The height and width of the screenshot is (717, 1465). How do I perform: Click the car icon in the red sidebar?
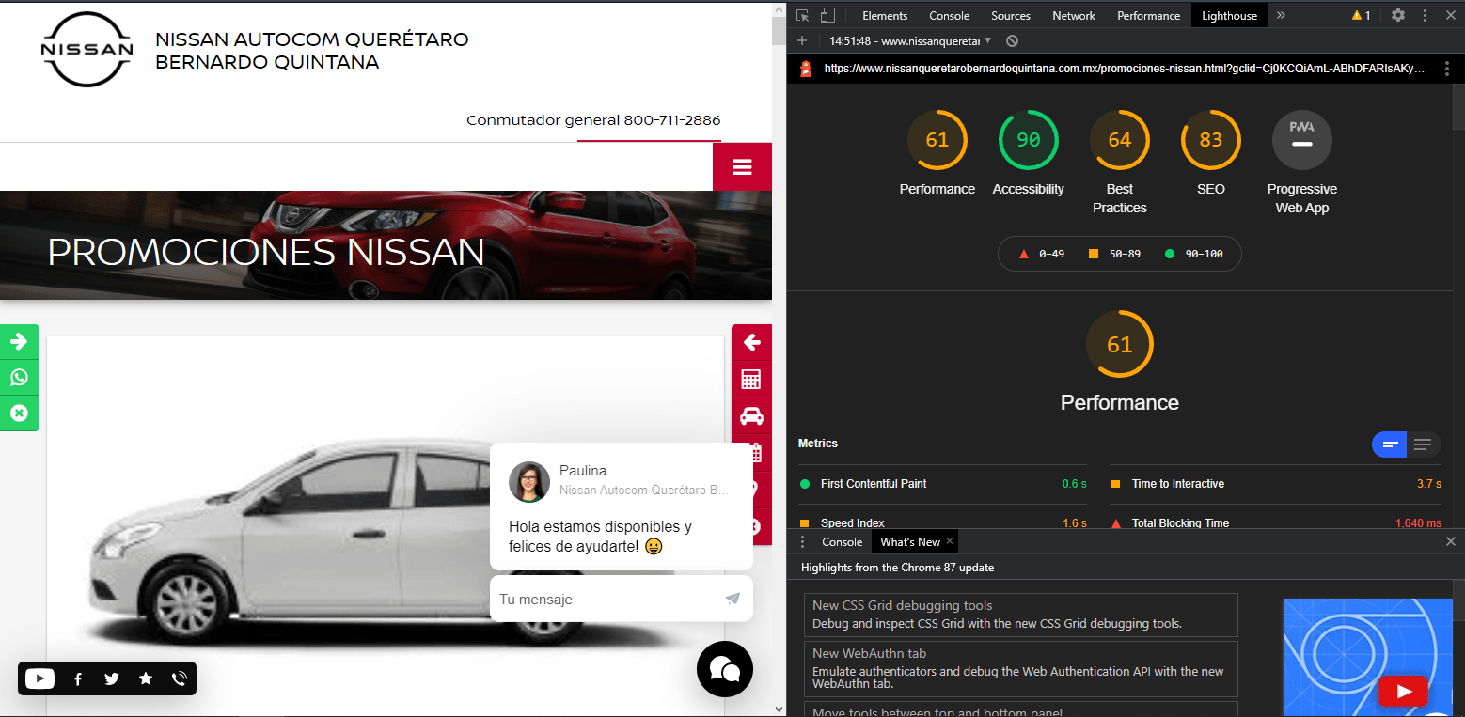click(751, 416)
